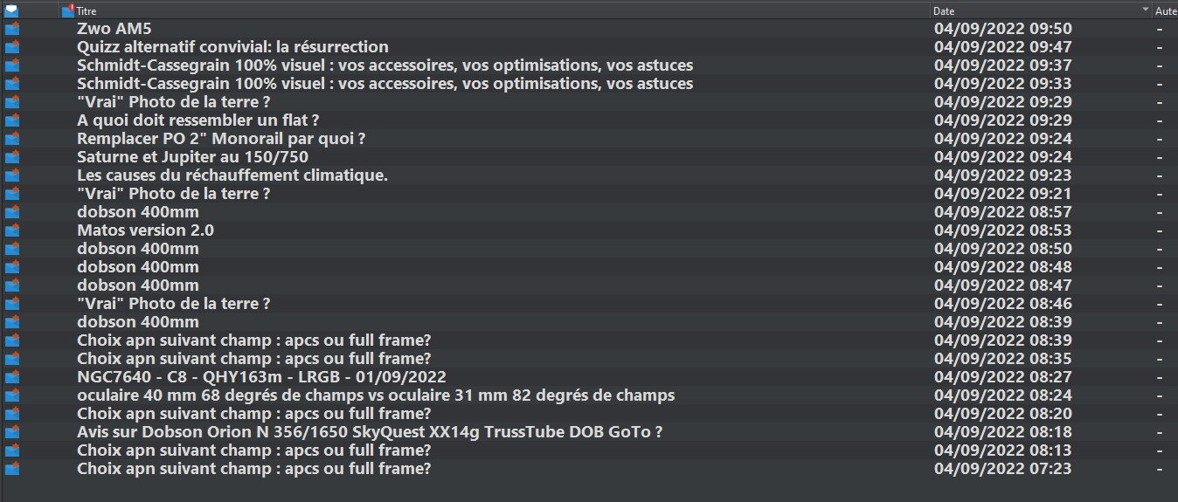Sort by the Auteur column header

[1165, 11]
